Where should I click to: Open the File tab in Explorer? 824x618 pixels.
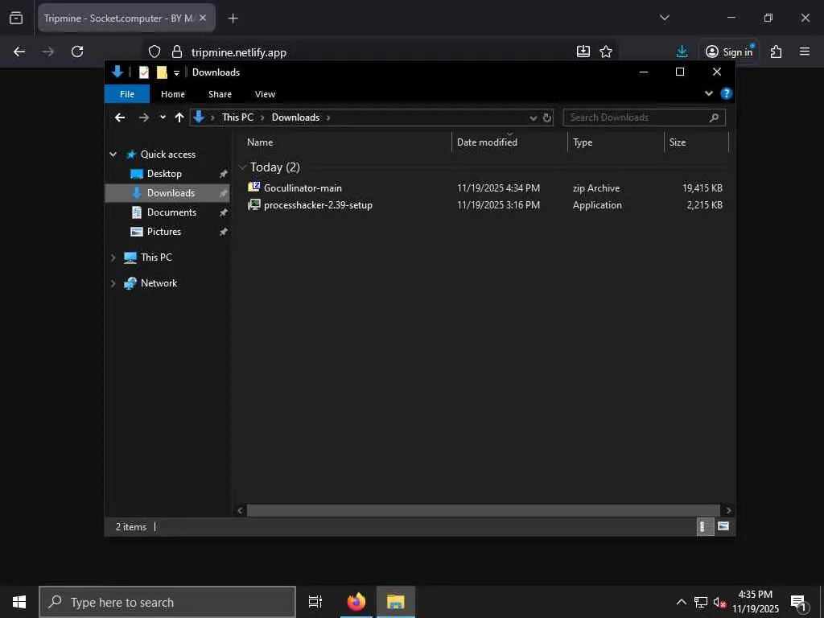(x=126, y=94)
